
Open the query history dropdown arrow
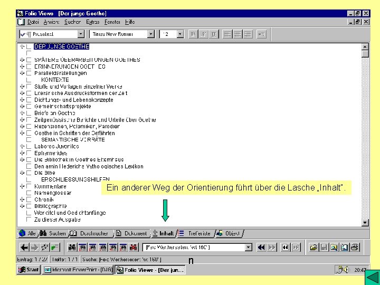pyautogui.click(x=248, y=248)
